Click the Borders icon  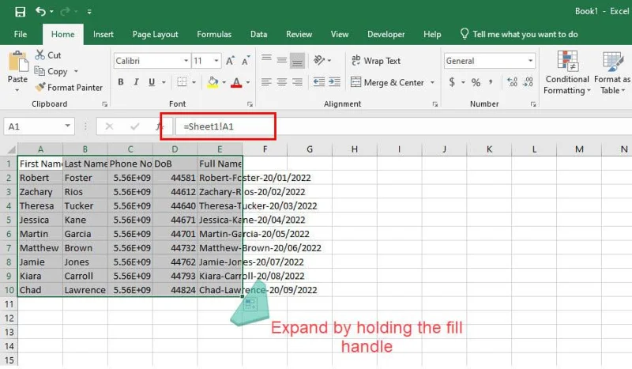[182, 82]
